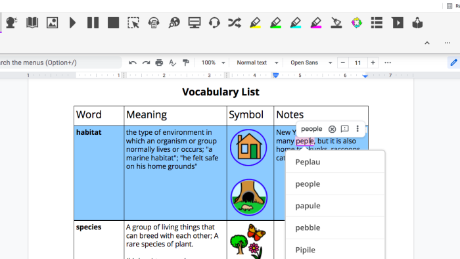This screenshot has height=259, width=460.
Task: Choose 'papule' from the suggestion list
Action: click(335, 206)
